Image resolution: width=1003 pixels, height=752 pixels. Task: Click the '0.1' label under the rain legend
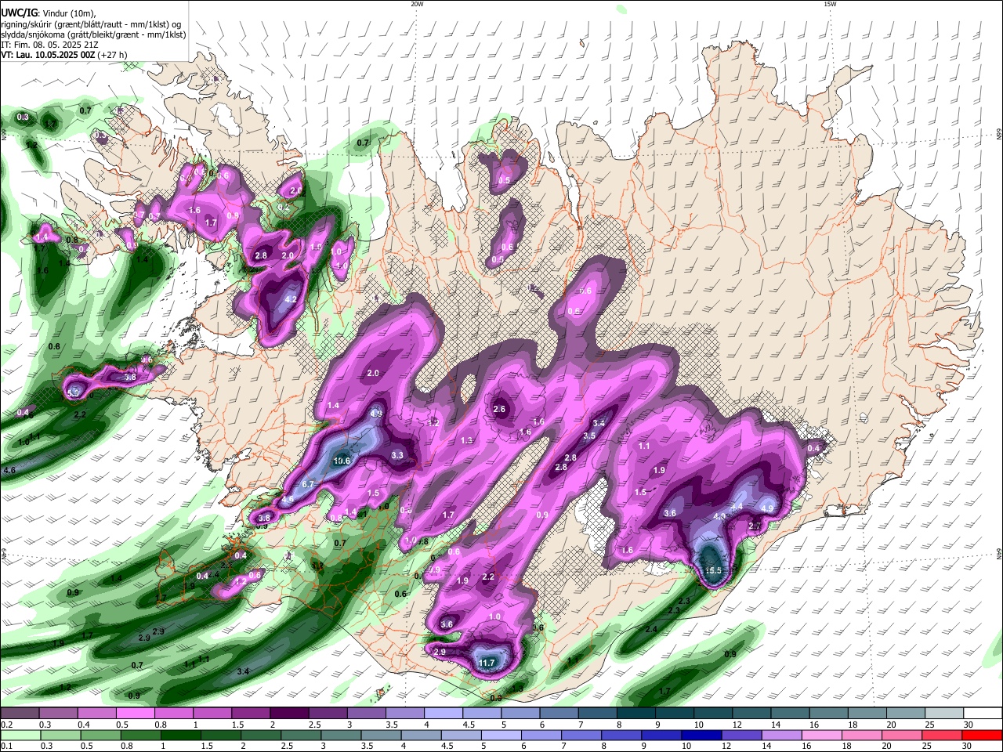click(x=5, y=746)
